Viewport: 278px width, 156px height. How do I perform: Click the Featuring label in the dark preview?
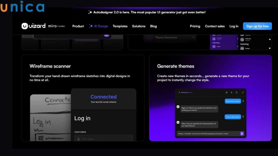244,44
